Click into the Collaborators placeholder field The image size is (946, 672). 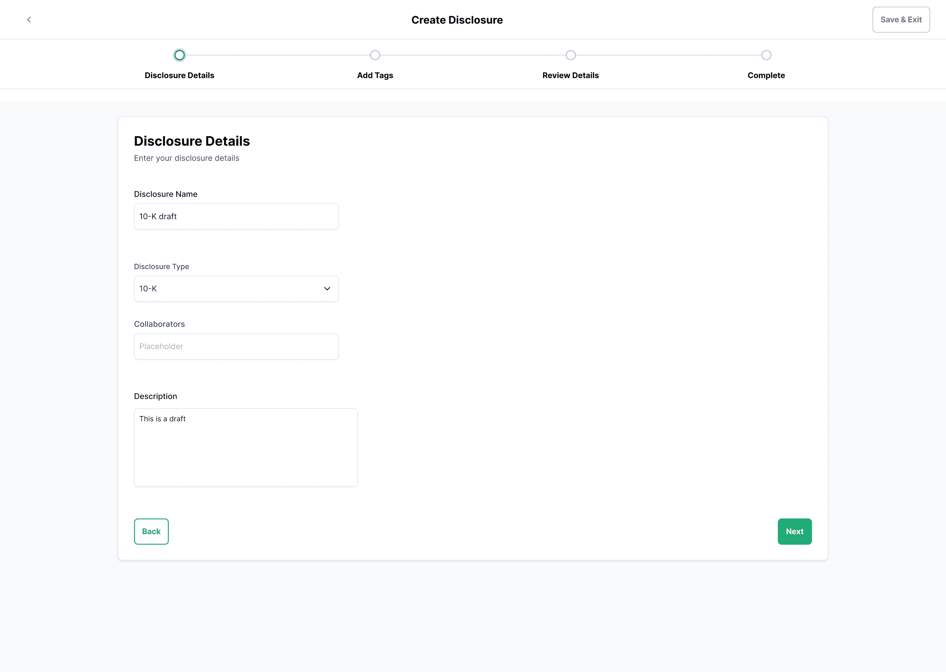tap(236, 346)
